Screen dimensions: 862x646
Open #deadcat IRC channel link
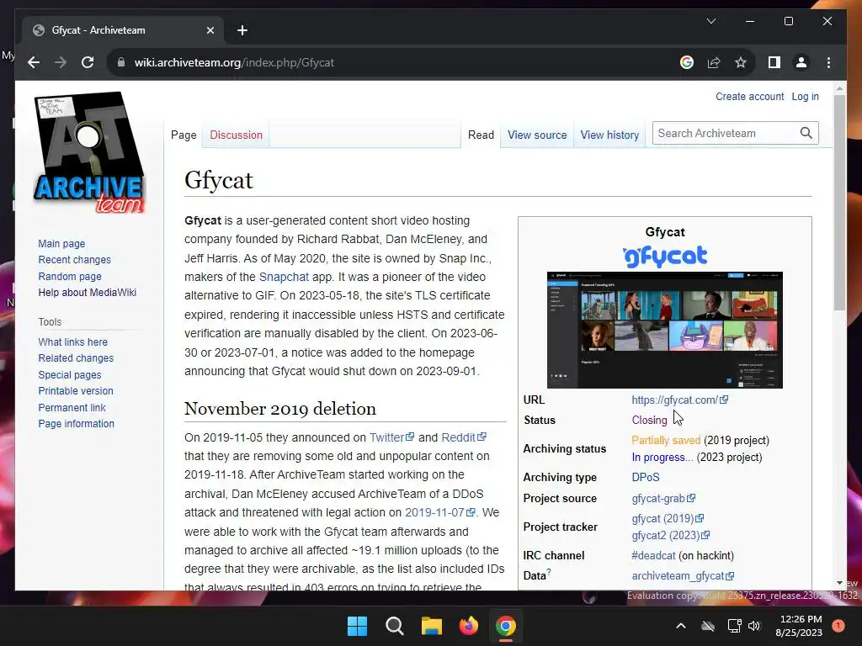[x=653, y=555]
